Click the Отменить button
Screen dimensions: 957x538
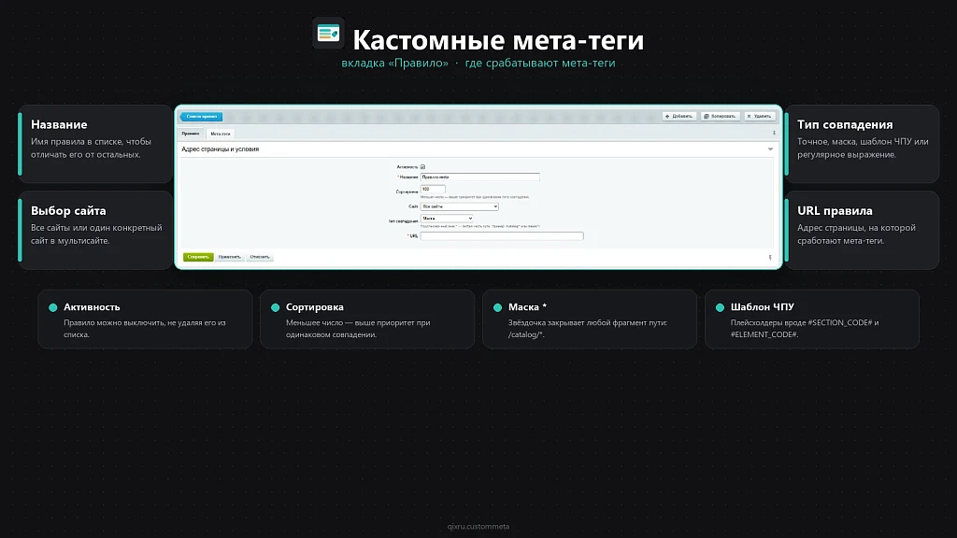(260, 257)
